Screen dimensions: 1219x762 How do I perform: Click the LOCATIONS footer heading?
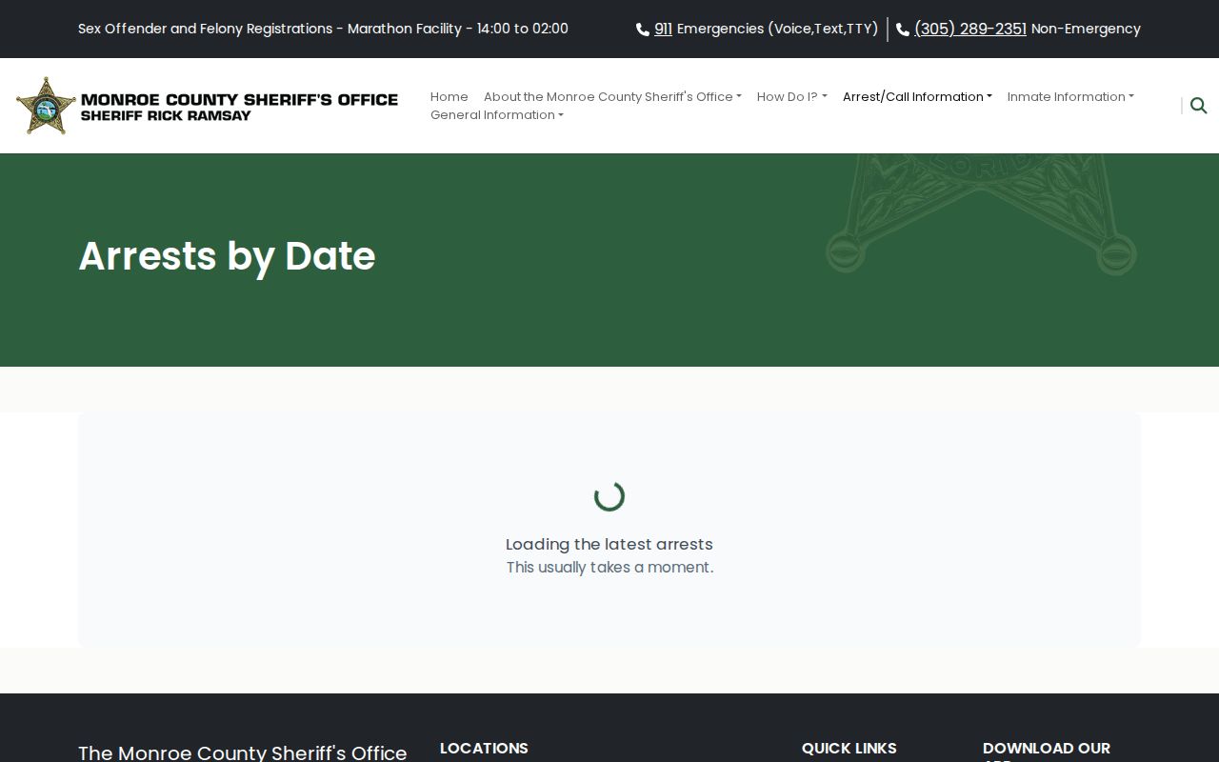484,748
